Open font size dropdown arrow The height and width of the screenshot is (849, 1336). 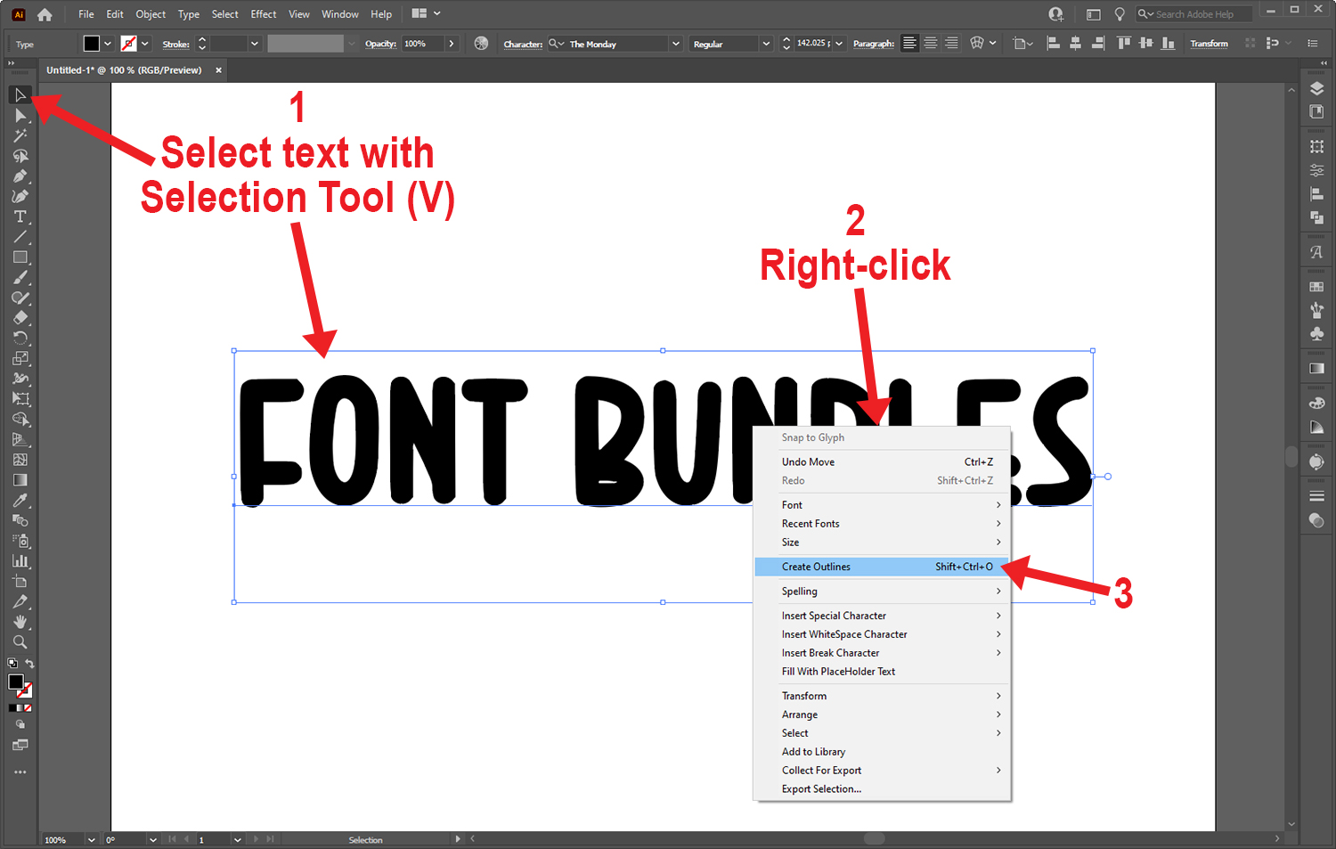click(x=839, y=44)
